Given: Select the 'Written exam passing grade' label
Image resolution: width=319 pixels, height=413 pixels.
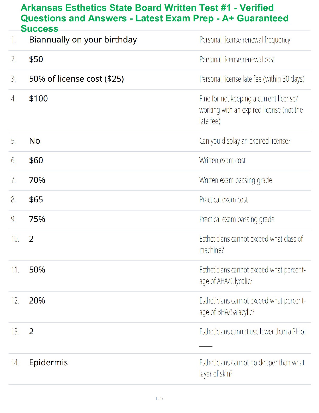Looking at the screenshot, I should click(236, 180).
